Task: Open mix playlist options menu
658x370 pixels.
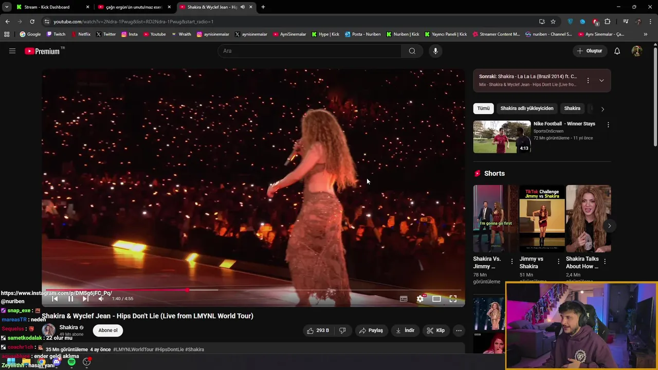Action: click(588, 80)
